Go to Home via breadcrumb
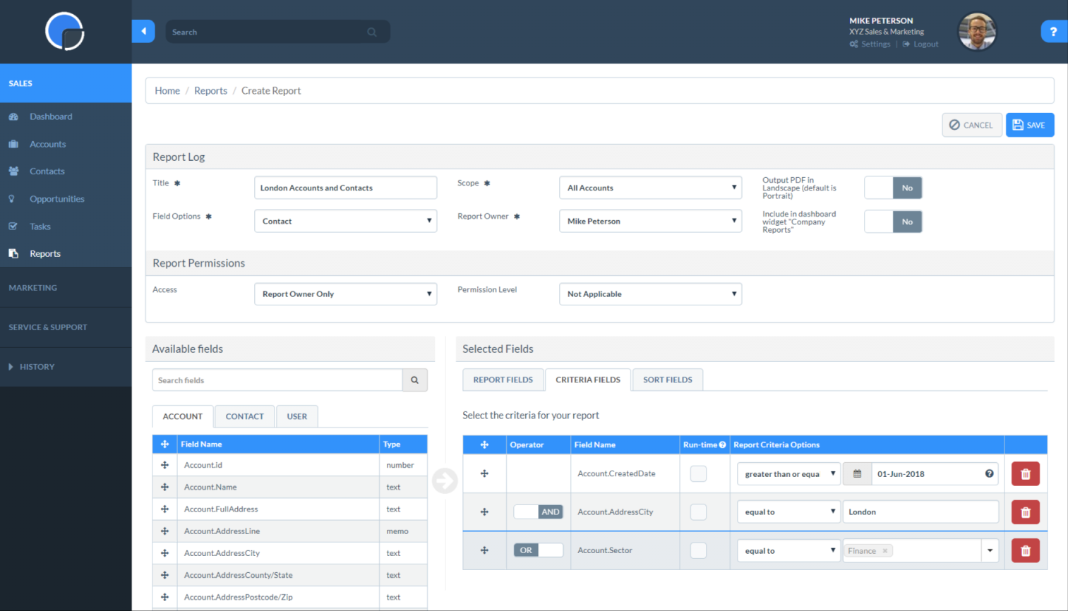This screenshot has height=611, width=1068. pyautogui.click(x=167, y=90)
